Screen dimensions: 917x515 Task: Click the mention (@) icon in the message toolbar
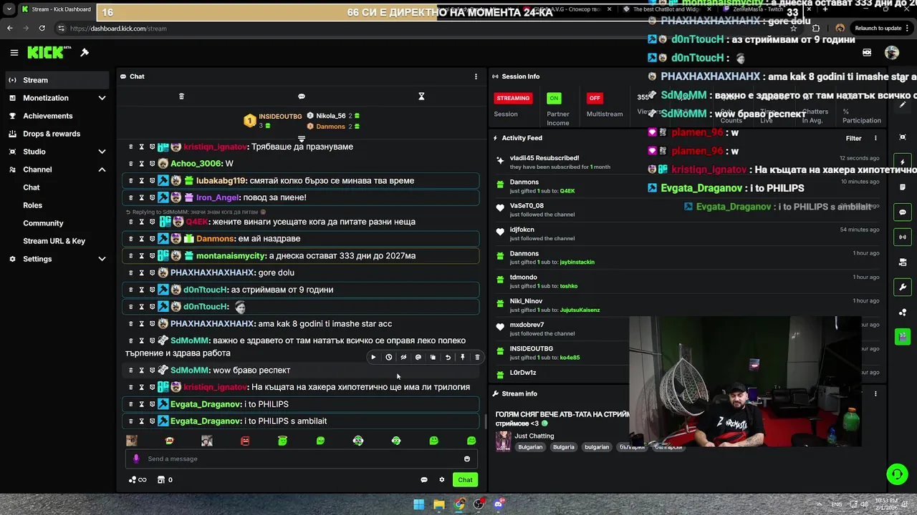tap(418, 357)
